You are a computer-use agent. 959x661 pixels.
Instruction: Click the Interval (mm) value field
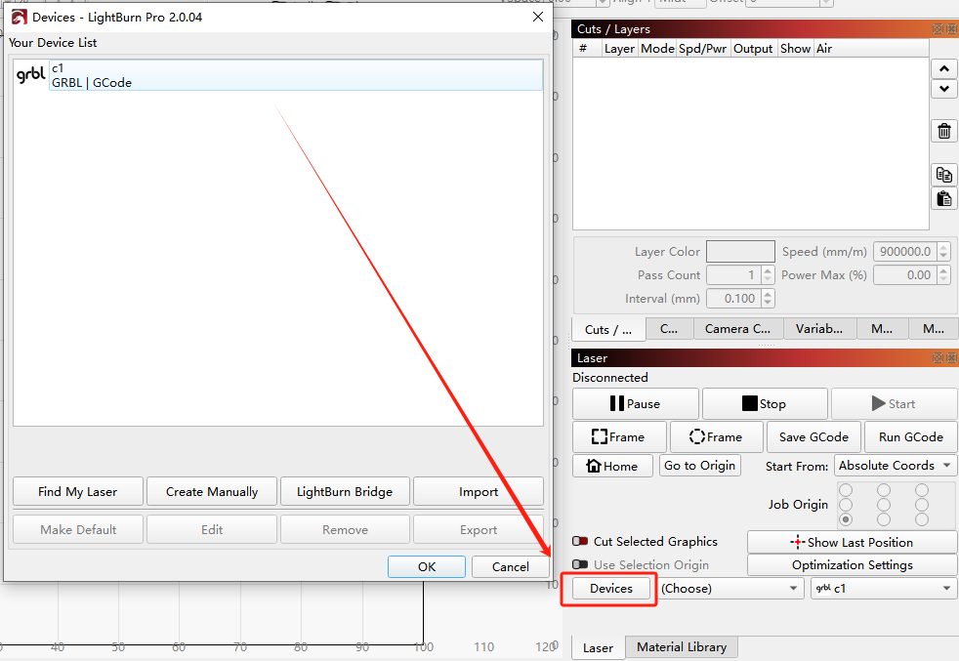pos(734,299)
